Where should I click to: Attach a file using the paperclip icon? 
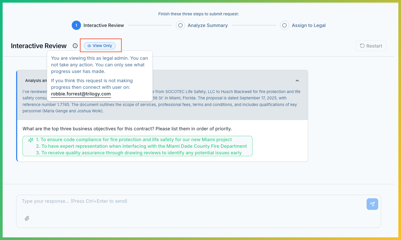click(27, 218)
